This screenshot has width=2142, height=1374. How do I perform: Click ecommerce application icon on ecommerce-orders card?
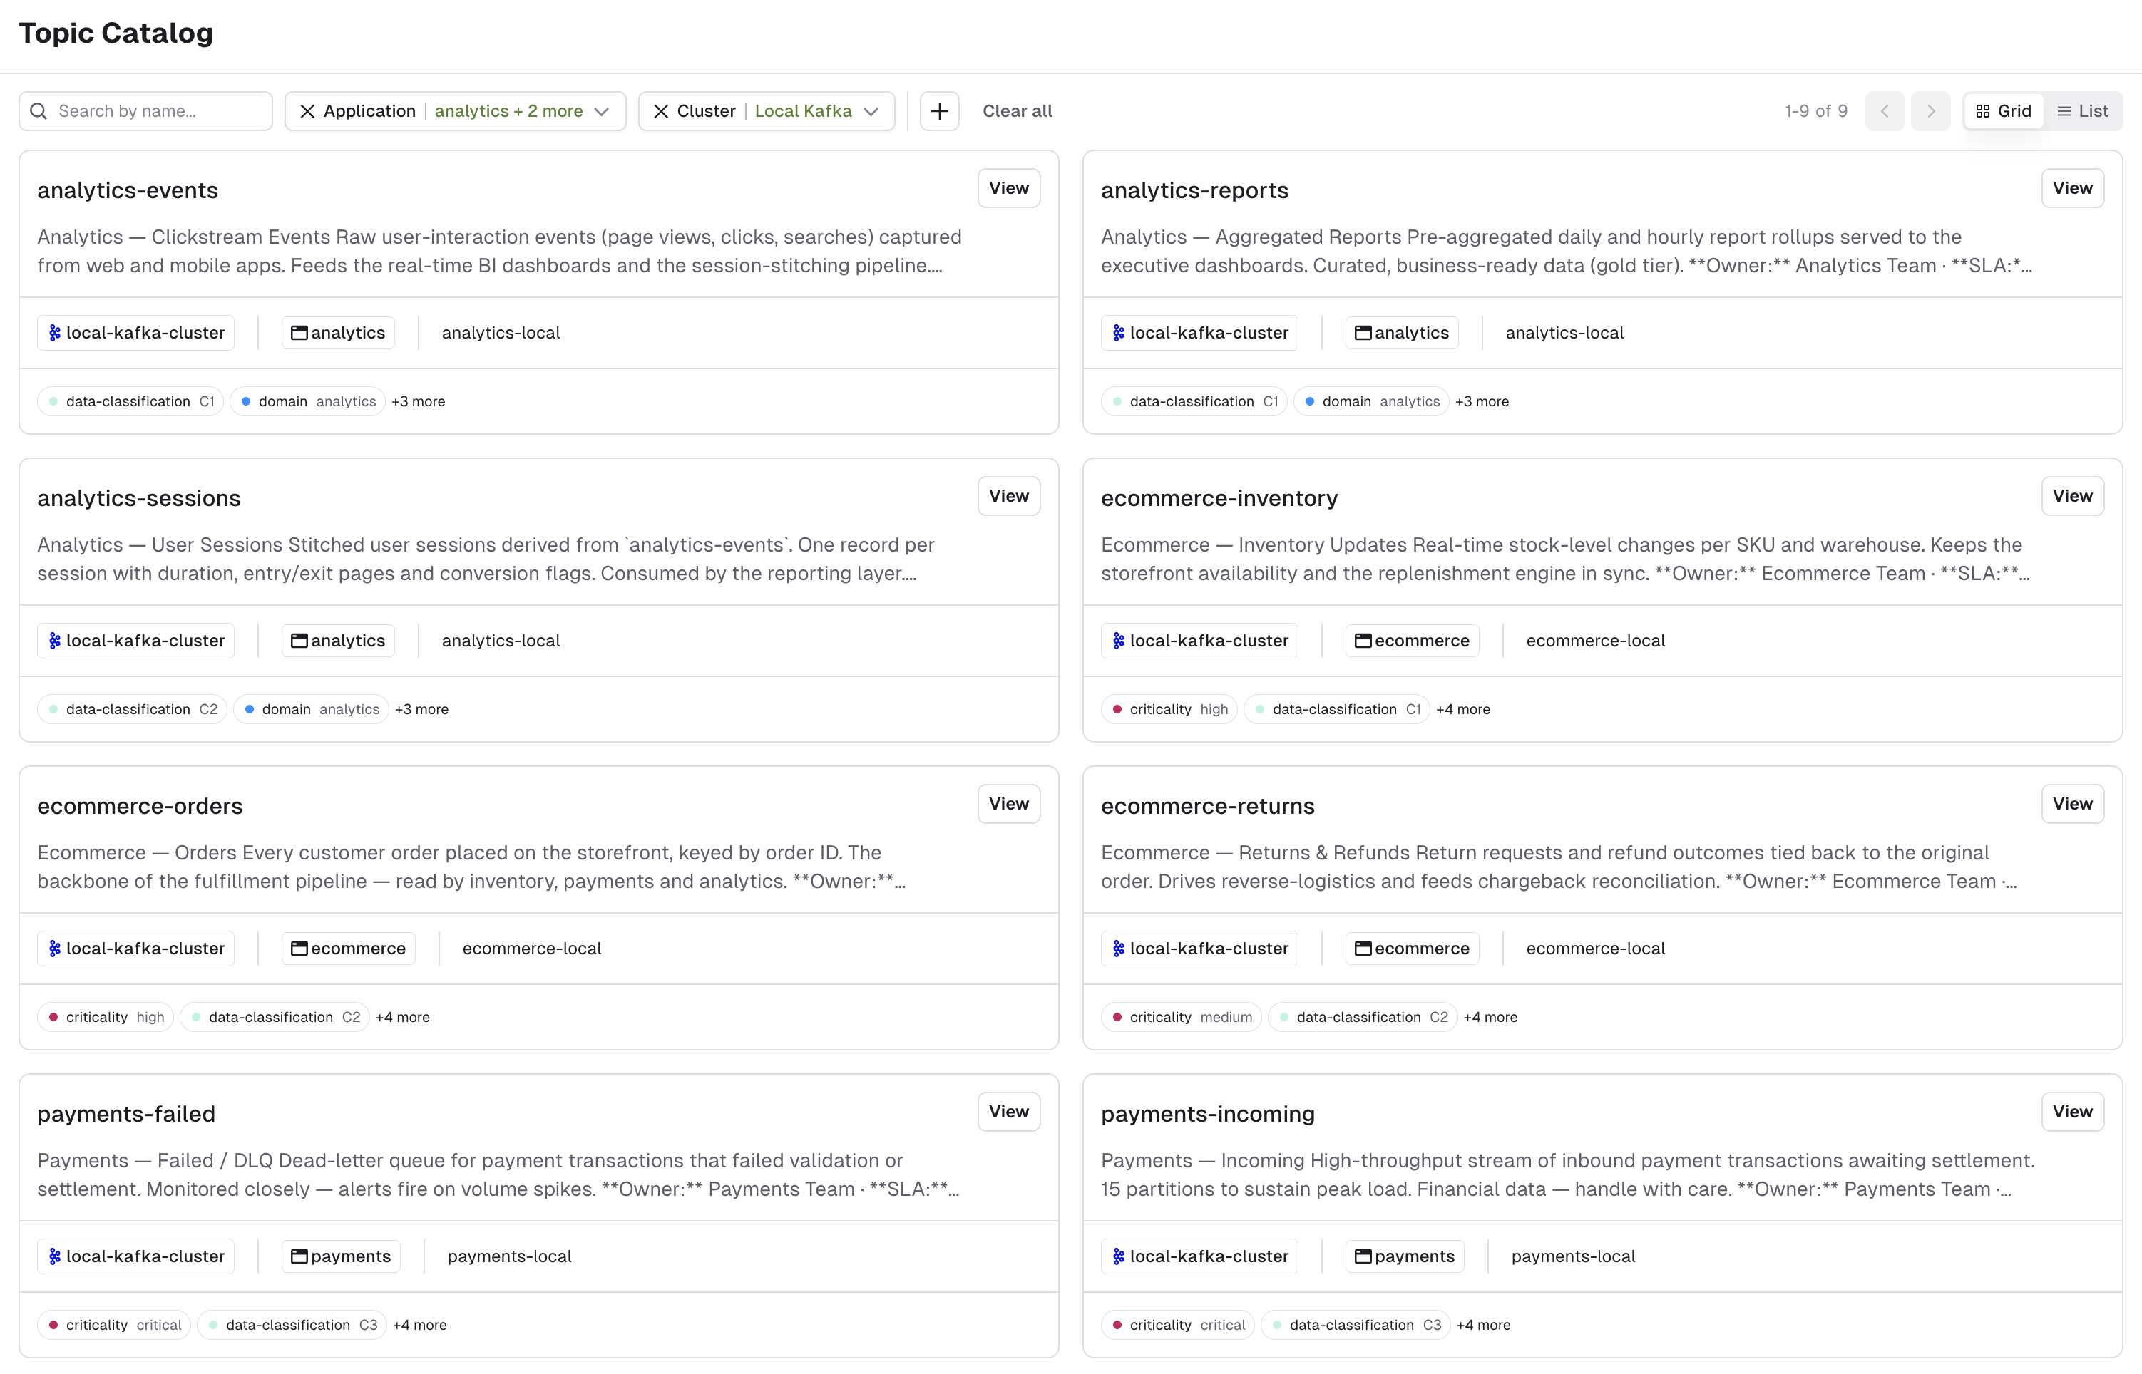[299, 949]
